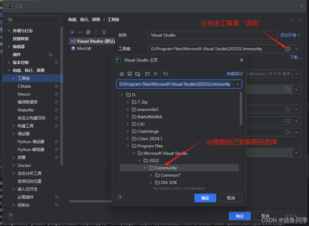Click the desktop directory icon in the dialog
The image size is (309, 226).
point(130,73)
